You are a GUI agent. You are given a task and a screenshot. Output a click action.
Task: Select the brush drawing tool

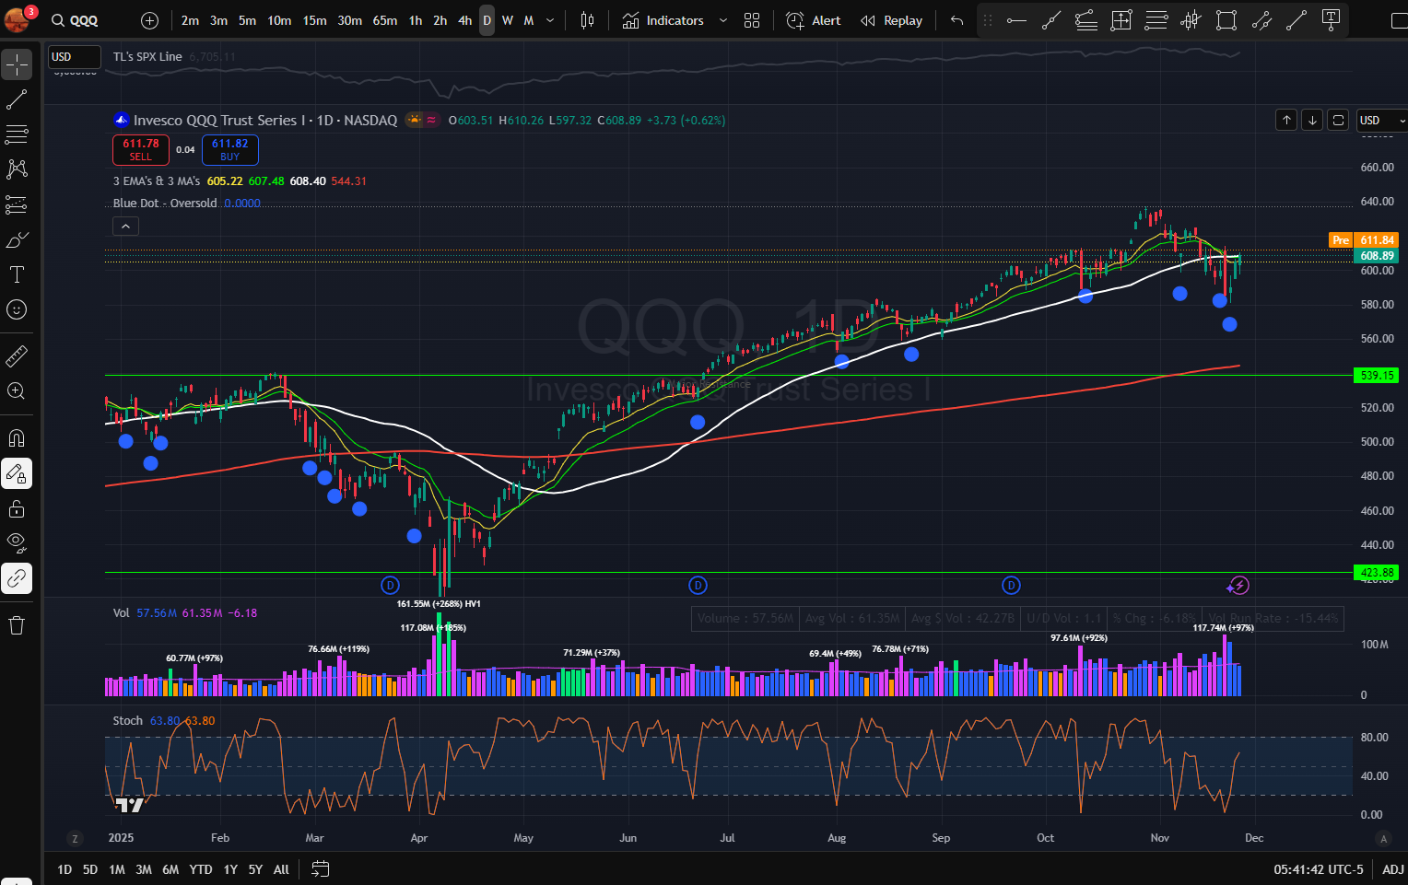pyautogui.click(x=17, y=239)
